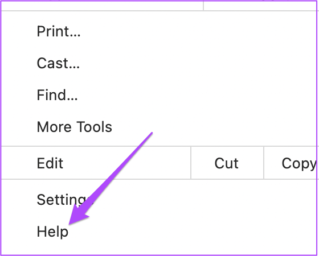Viewport: 319px width, 256px height.
Task: Pick the More Tools entry above Edit
Action: 159,127
